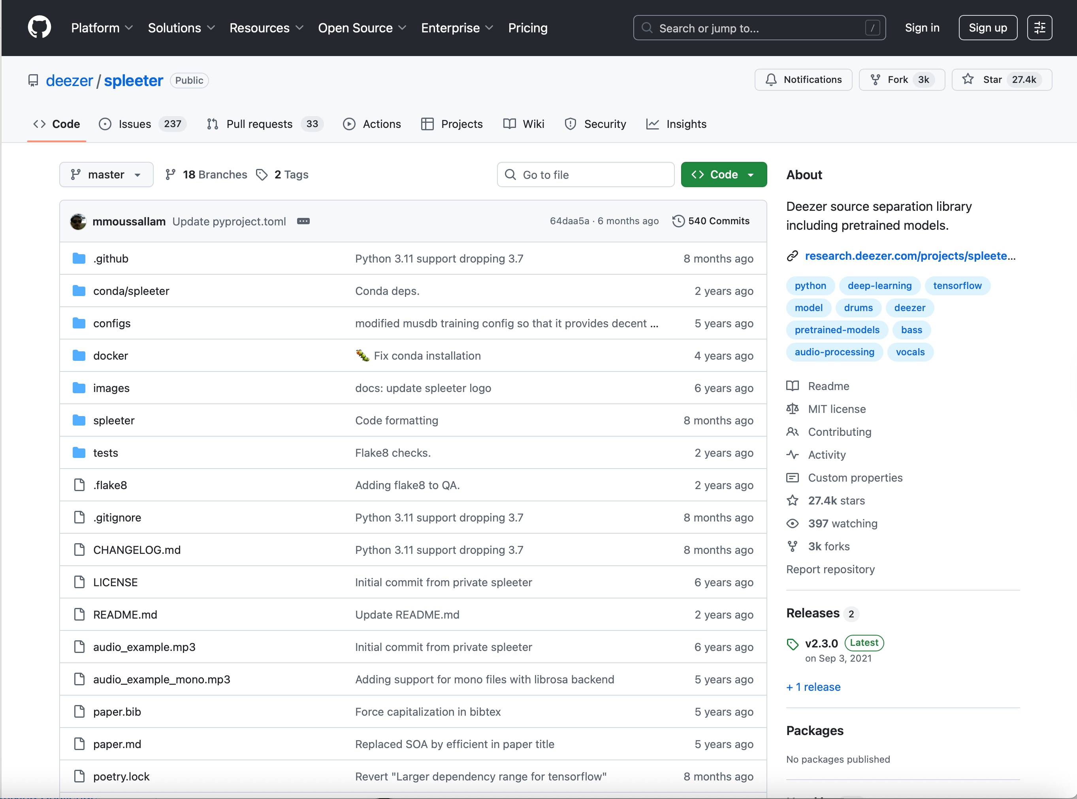The width and height of the screenshot is (1077, 799).
Task: Open the master branch selector dropdown
Action: (x=107, y=174)
